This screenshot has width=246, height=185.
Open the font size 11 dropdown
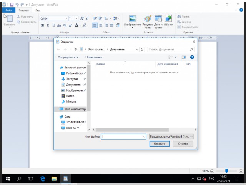point(76,18)
